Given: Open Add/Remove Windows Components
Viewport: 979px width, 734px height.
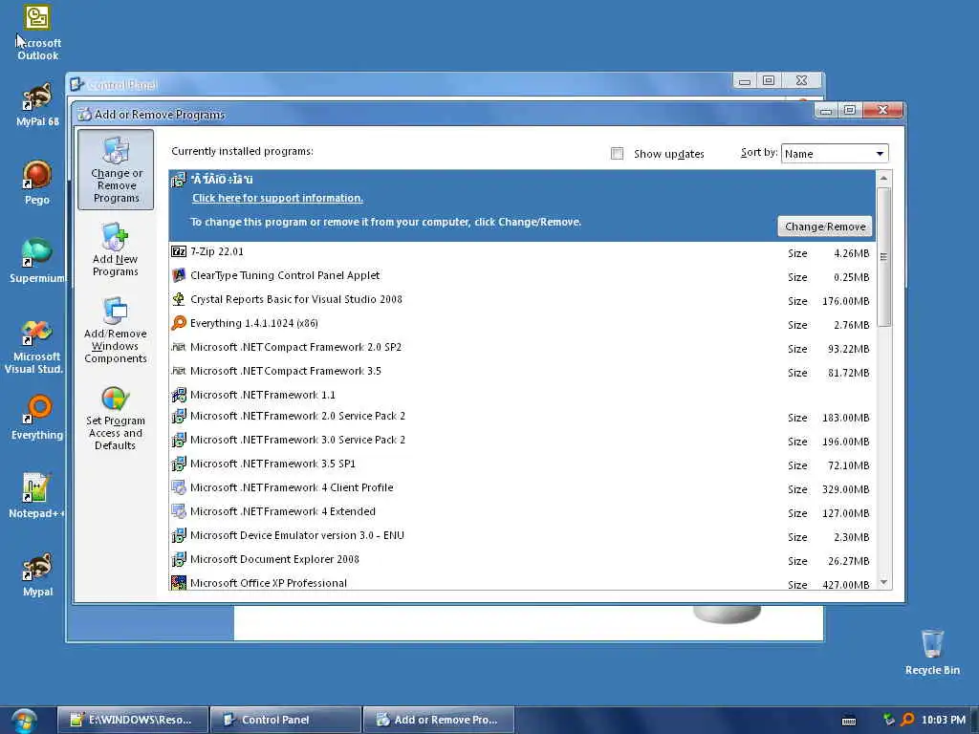Looking at the screenshot, I should point(116,331).
